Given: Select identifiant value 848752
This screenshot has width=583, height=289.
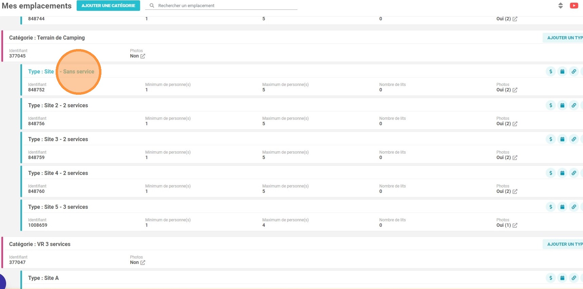Looking at the screenshot, I should [36, 90].
